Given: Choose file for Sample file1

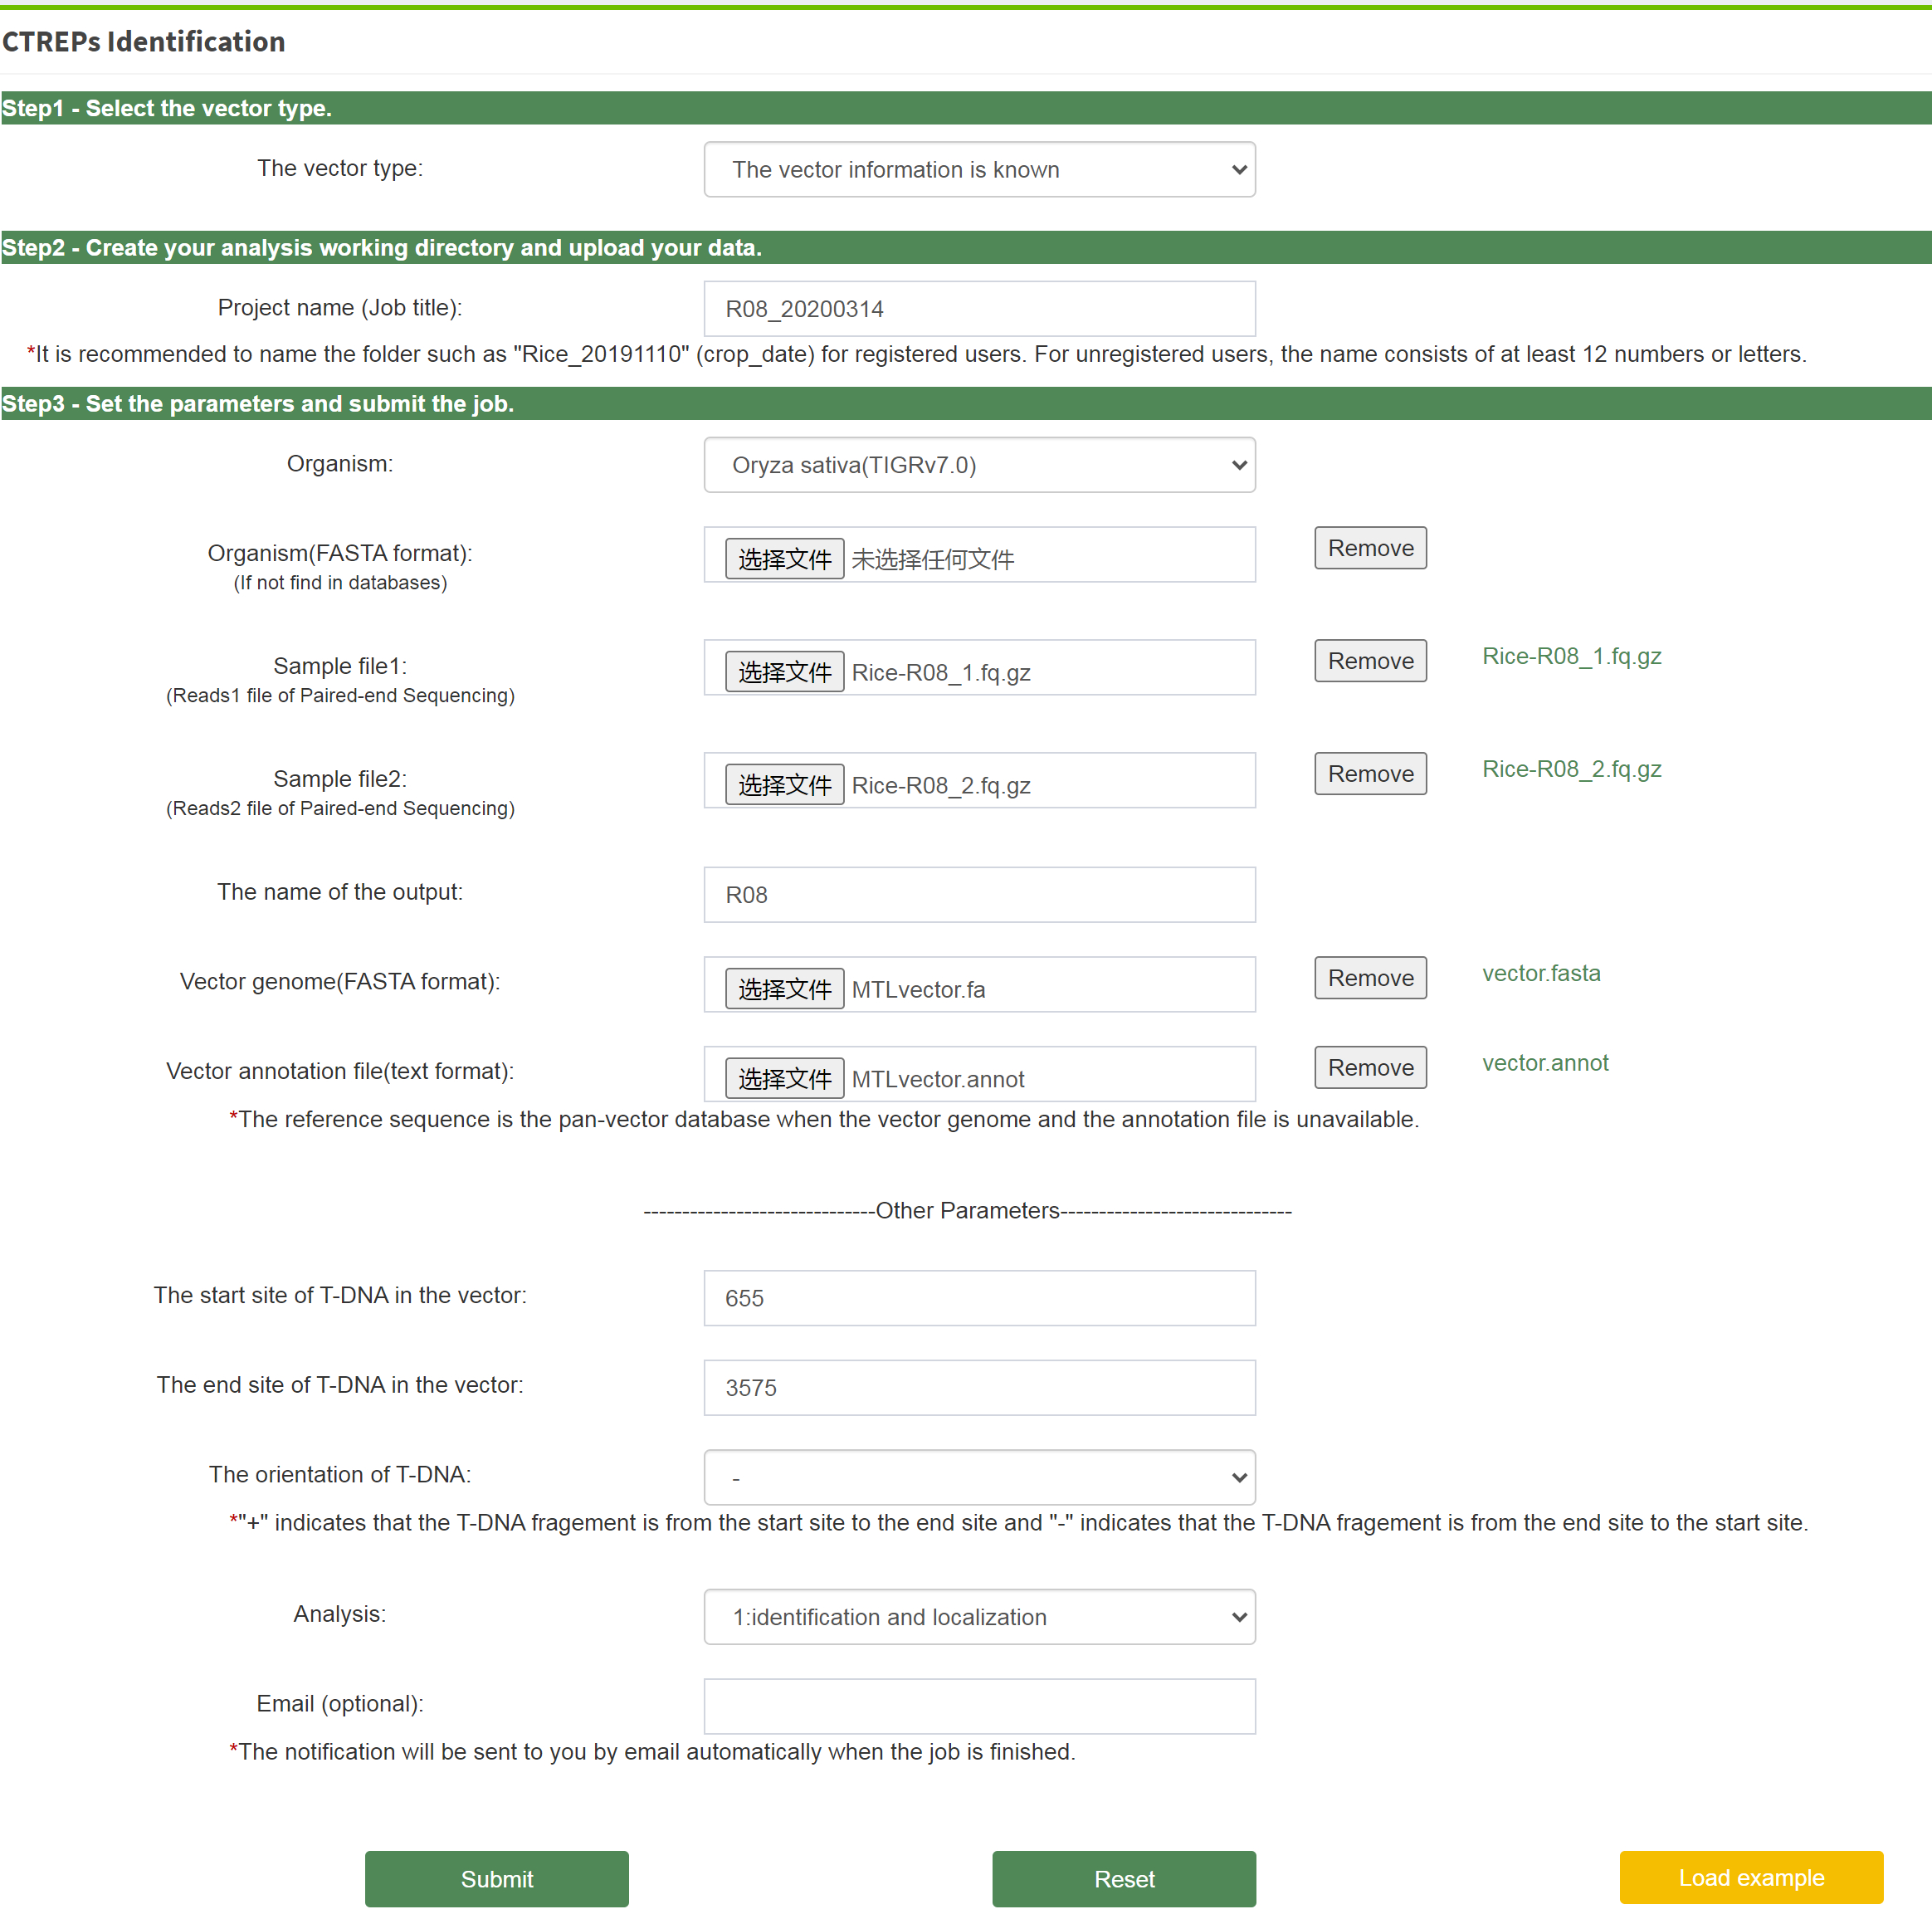Looking at the screenshot, I should coord(784,672).
